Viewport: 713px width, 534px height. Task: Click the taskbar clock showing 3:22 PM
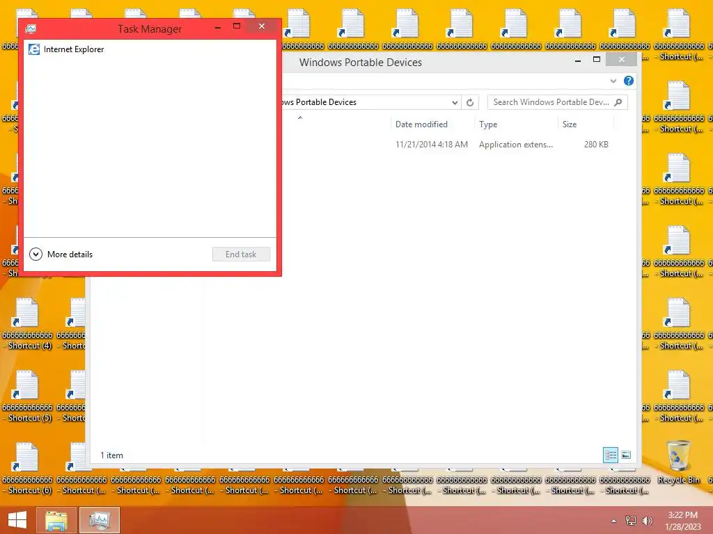click(683, 520)
